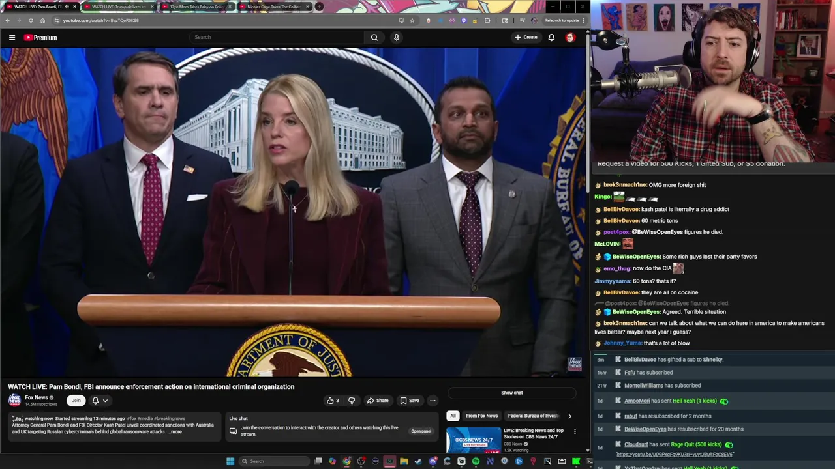Open Steam from the taskbar

tap(418, 461)
